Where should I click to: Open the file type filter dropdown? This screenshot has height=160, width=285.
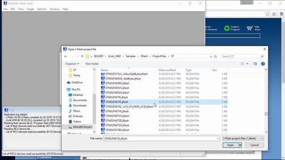point(243,138)
